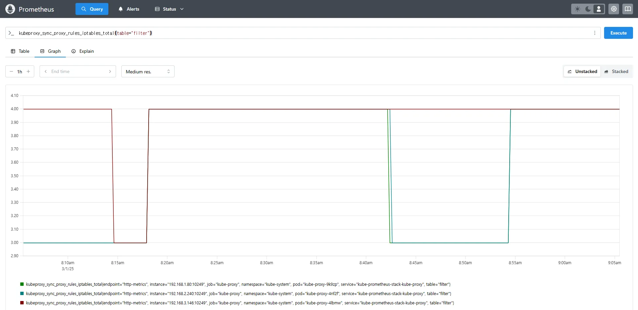Click the 3/1/25 date label
638x310 pixels.
pos(68,269)
